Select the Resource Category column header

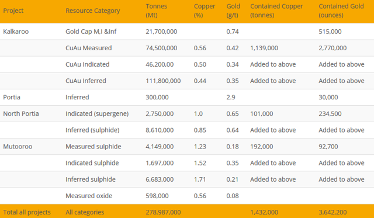92,11
